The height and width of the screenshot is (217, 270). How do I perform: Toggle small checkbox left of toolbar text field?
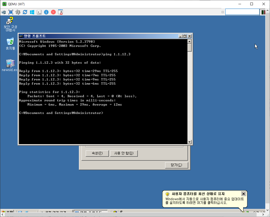[x=223, y=12]
